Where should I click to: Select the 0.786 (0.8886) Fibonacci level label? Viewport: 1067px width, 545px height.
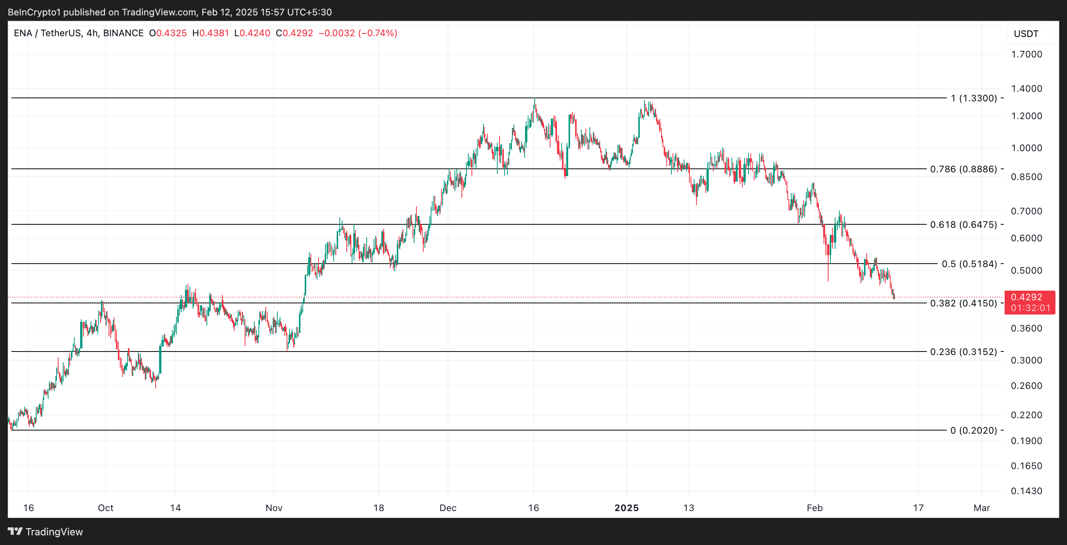coord(963,169)
